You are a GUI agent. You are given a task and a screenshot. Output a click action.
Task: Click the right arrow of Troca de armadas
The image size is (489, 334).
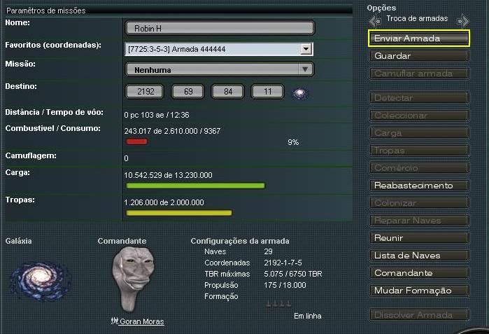coord(462,20)
